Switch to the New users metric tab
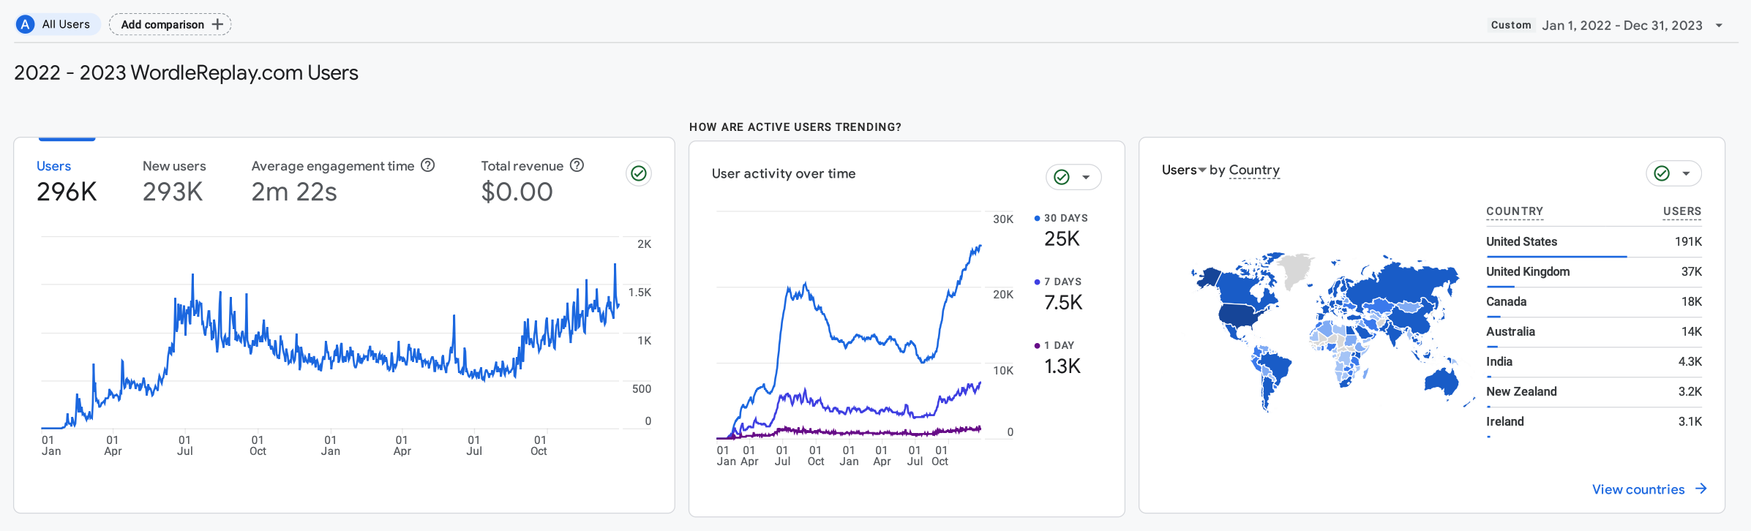The width and height of the screenshot is (1751, 531). [174, 166]
